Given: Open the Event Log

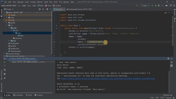Looking at the screenshot, I should pyautogui.click(x=168, y=95).
